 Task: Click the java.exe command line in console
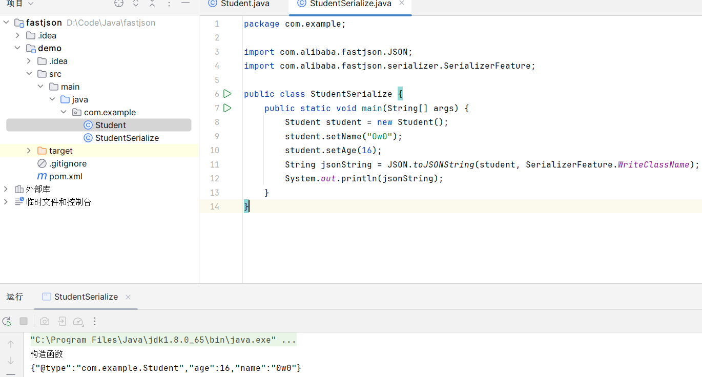click(163, 340)
